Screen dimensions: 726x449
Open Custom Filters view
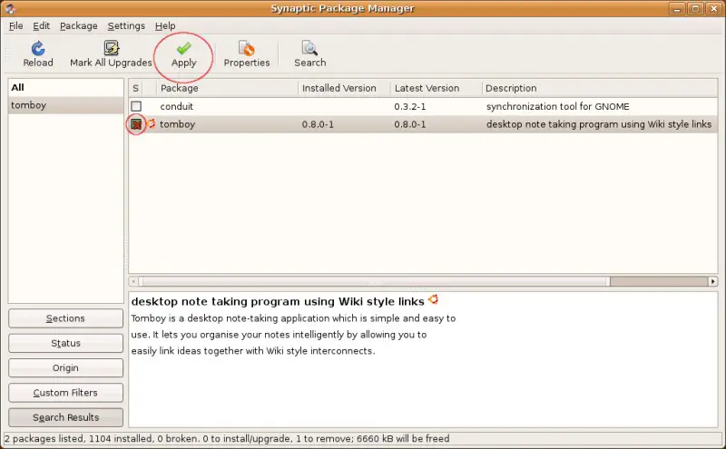pos(65,393)
